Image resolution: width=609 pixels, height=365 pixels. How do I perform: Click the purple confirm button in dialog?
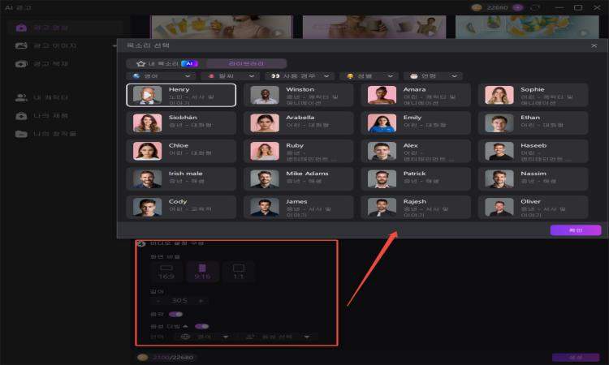[x=576, y=230]
